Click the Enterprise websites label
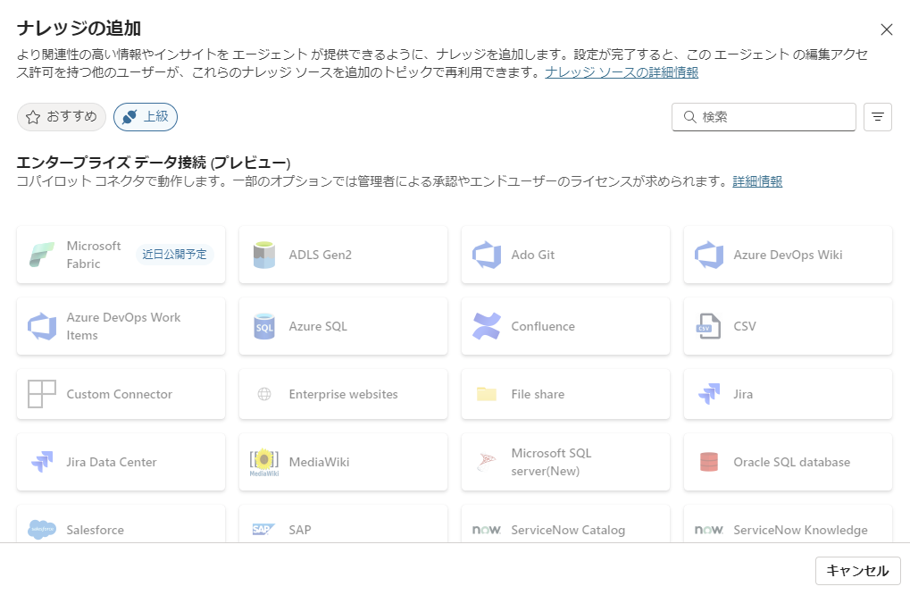Image resolution: width=910 pixels, height=595 pixels. (x=344, y=394)
